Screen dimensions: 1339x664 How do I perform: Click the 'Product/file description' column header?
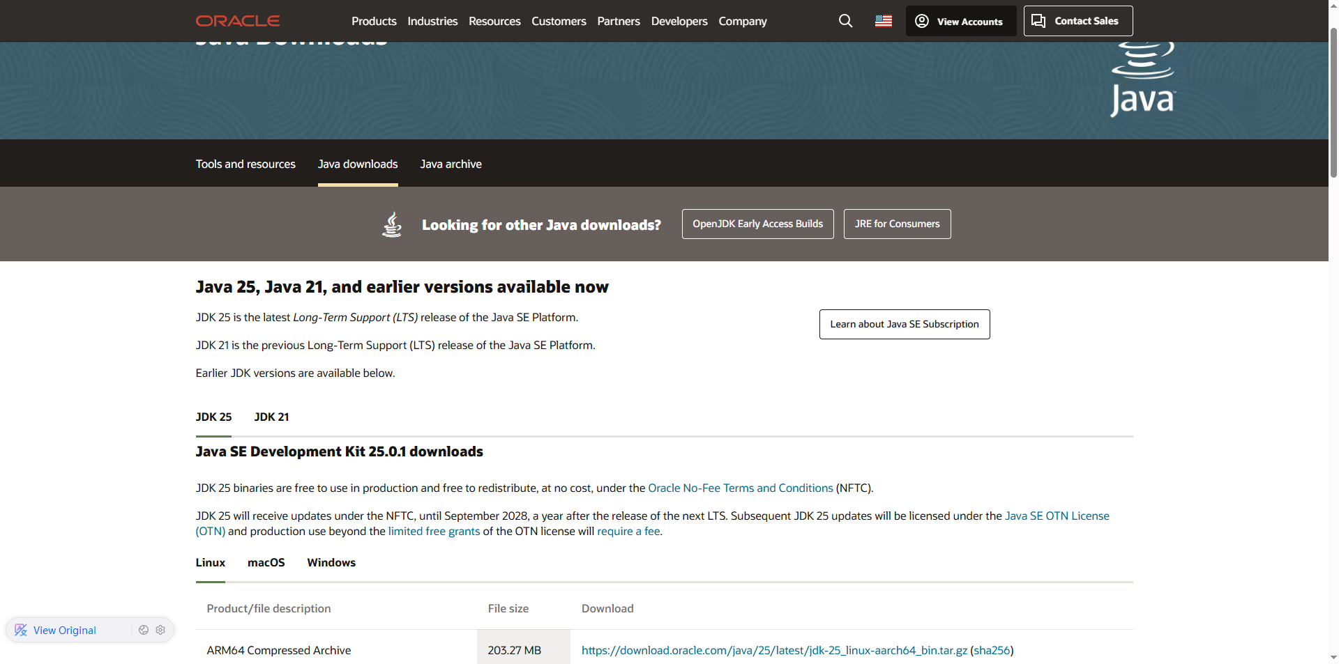(x=268, y=608)
